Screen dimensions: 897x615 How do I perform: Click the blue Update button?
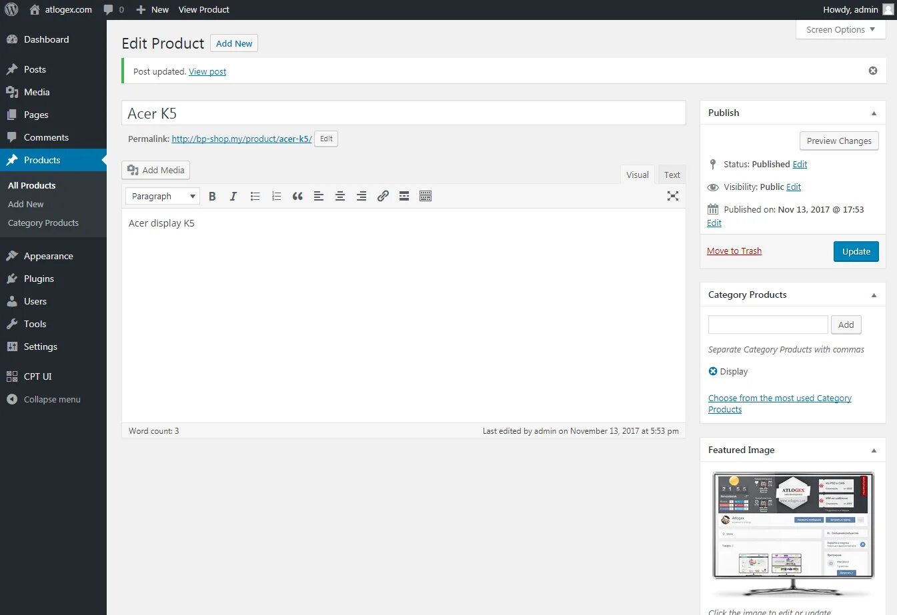pos(856,251)
